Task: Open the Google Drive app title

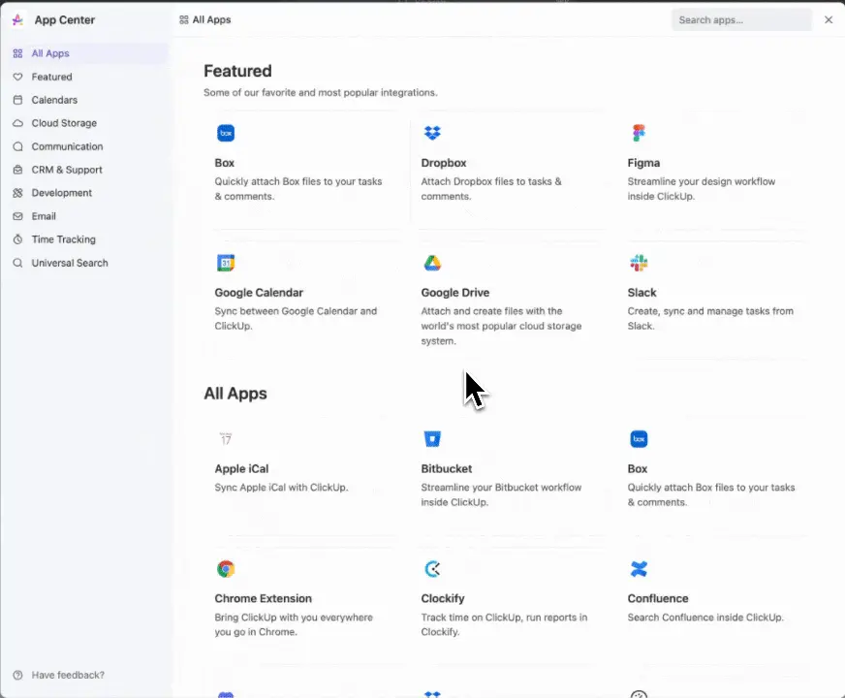Action: pos(454,293)
